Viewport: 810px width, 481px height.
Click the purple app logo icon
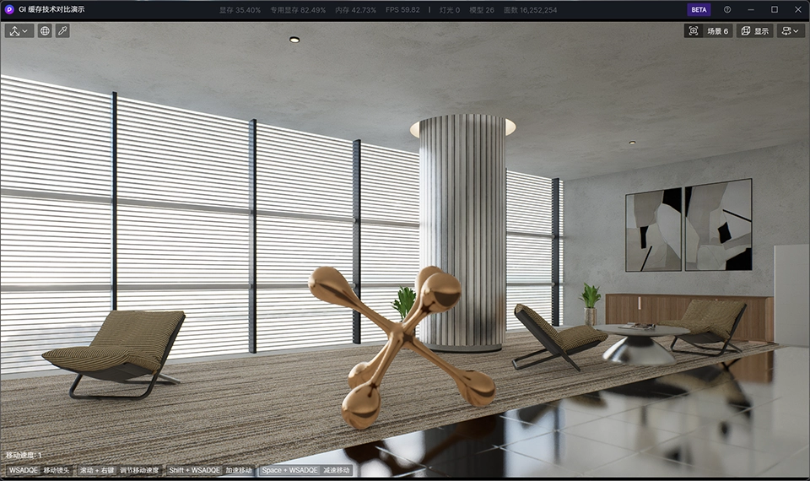pos(9,9)
